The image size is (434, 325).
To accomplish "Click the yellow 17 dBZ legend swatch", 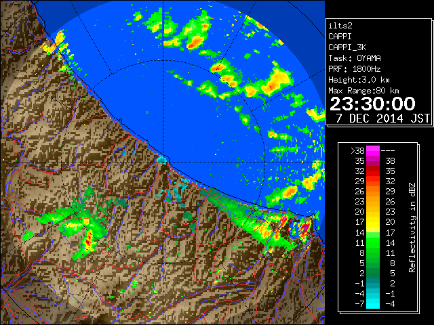I will [373, 222].
